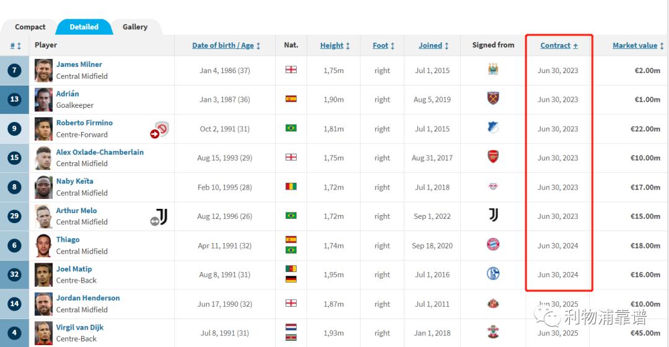Viewport: 669px width, 347px height.
Task: Click Thiago's squad number 6 badge
Action: click(x=14, y=245)
